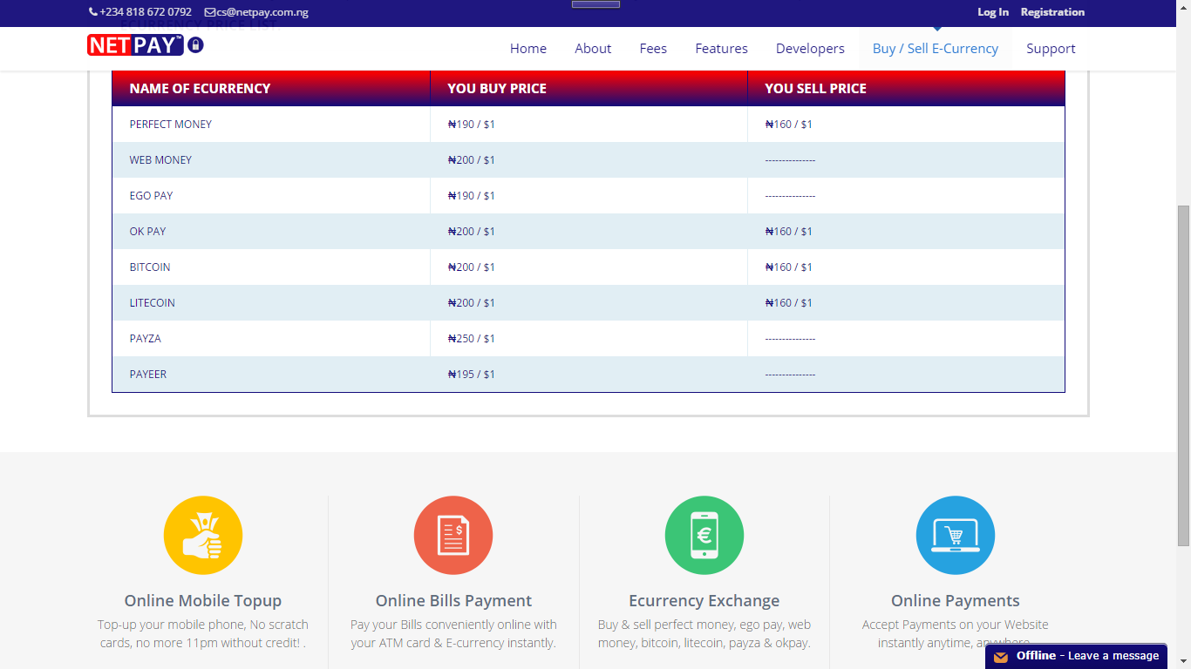Click the Registration link
The width and height of the screenshot is (1191, 669).
click(1052, 12)
